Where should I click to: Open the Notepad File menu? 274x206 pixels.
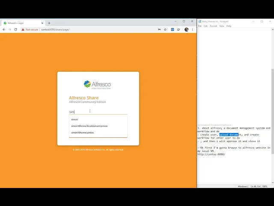click(200, 26)
